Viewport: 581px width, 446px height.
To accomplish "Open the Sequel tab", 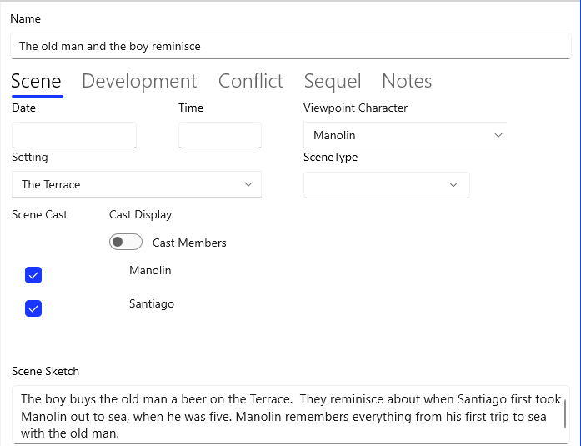I will point(332,81).
